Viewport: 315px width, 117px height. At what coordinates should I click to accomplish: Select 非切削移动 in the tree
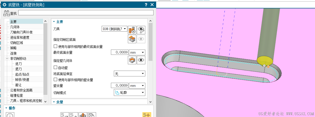(x=18, y=58)
